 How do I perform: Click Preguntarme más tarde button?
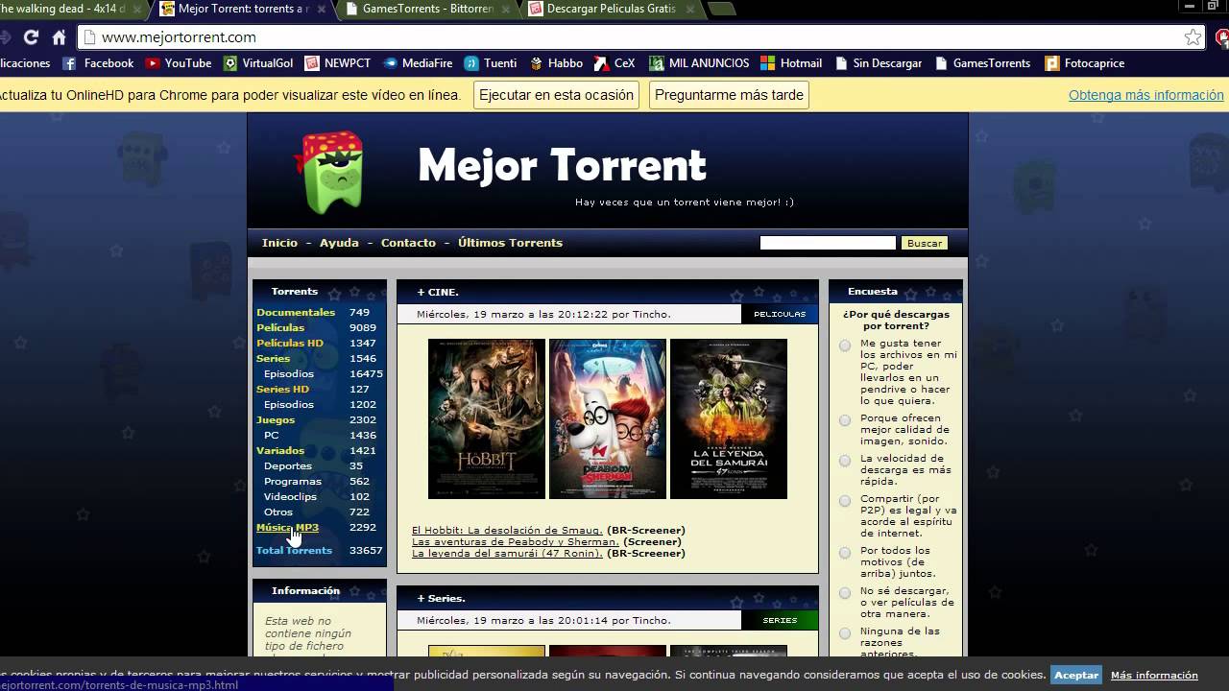729,95
